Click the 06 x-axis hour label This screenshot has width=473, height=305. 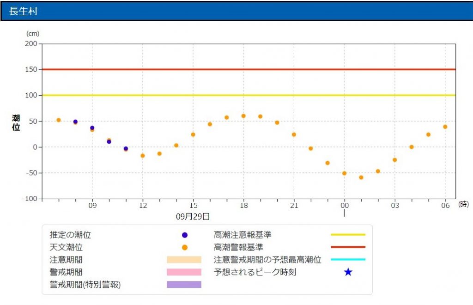pyautogui.click(x=445, y=206)
